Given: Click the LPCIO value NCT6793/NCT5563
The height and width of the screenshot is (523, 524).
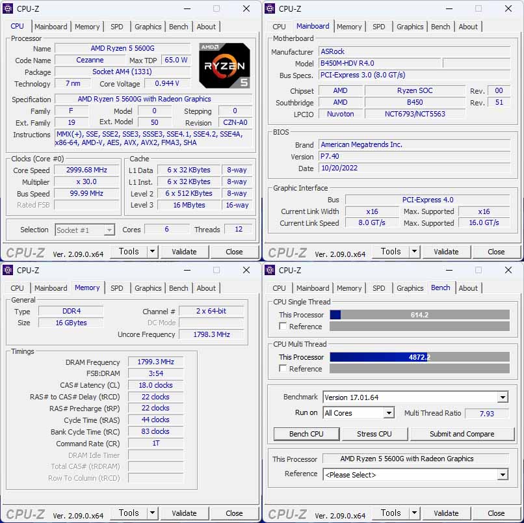Looking at the screenshot, I should point(415,114).
